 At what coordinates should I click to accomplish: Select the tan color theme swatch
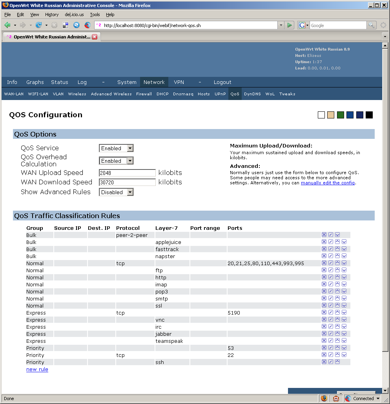pyautogui.click(x=331, y=115)
